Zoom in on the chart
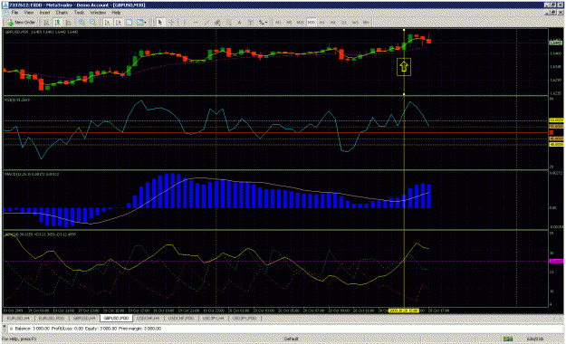This screenshot has height=344, width=566. pyautogui.click(x=82, y=23)
